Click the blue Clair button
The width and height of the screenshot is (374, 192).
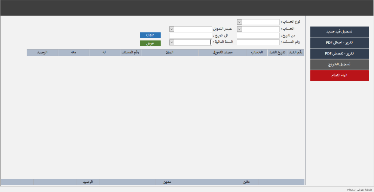(x=150, y=35)
